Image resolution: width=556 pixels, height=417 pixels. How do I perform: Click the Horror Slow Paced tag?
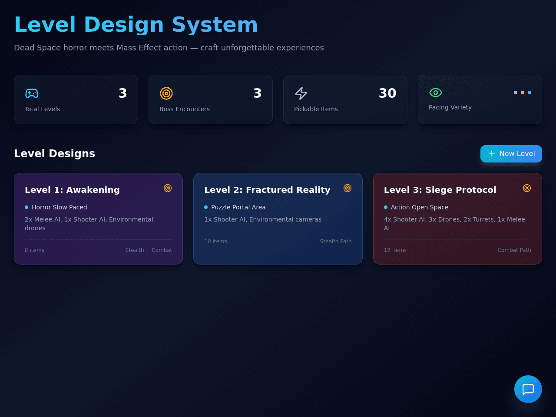click(x=60, y=207)
